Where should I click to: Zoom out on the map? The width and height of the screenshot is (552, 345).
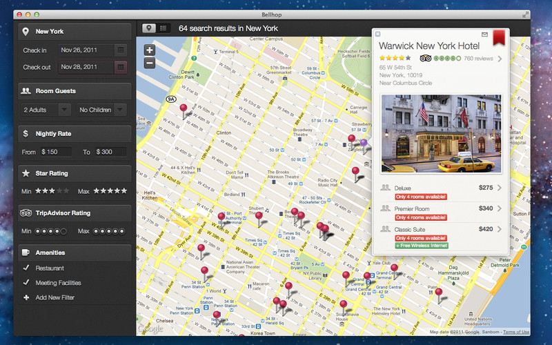(150, 63)
